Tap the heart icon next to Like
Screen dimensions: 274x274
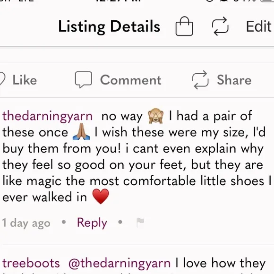coord(2,79)
